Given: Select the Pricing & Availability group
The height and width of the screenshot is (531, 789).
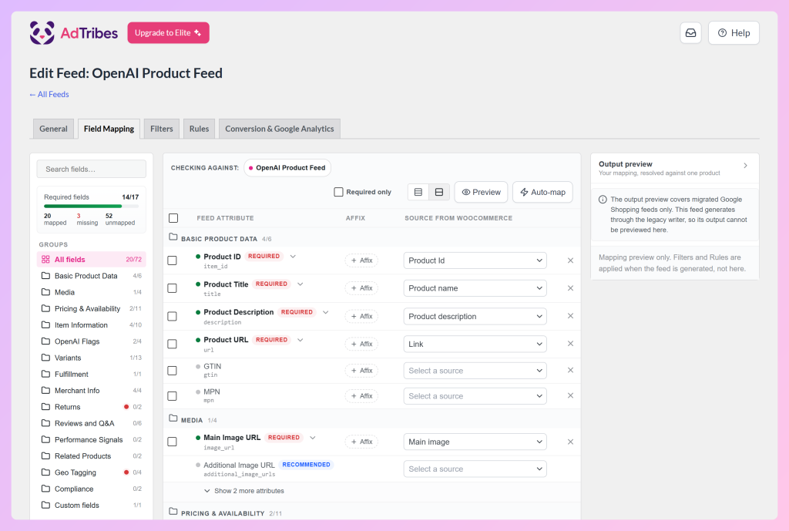Looking at the screenshot, I should point(91,308).
